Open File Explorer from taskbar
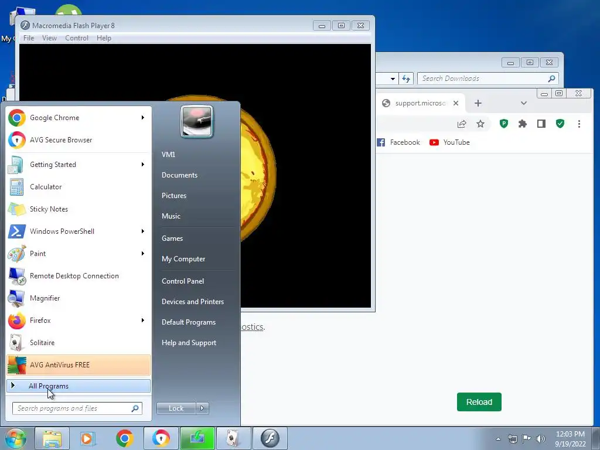600x450 pixels. tap(52, 438)
